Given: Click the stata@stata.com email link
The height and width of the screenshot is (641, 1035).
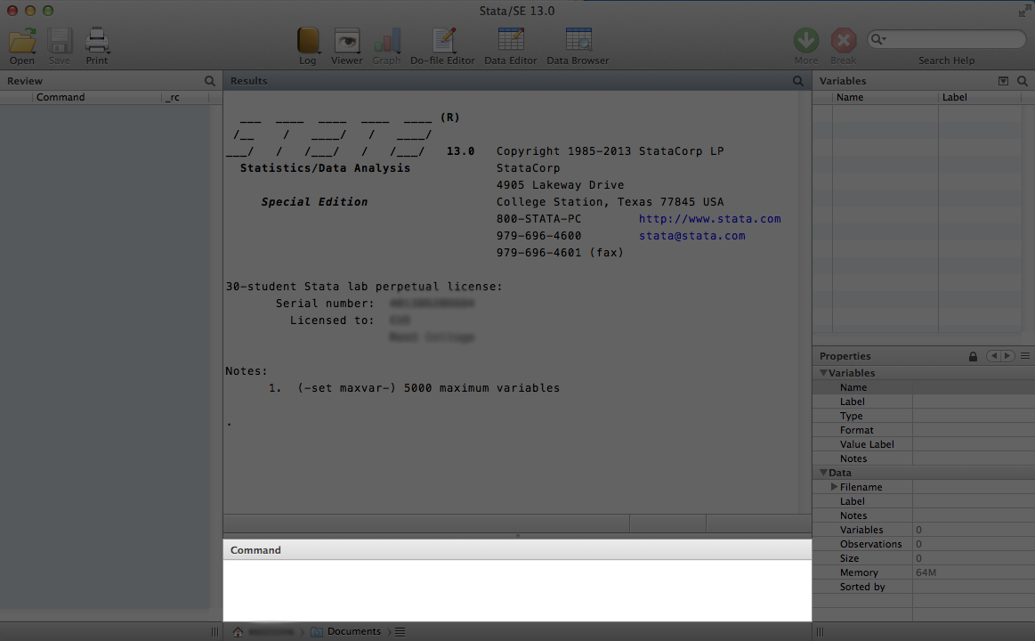Looking at the screenshot, I should click(691, 236).
